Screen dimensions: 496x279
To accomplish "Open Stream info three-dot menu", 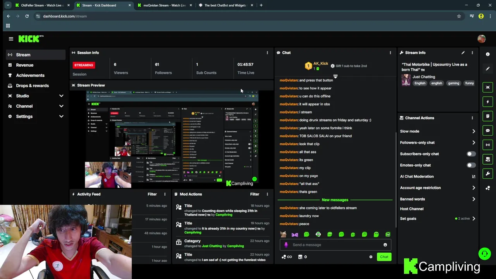I will tap(472, 53).
